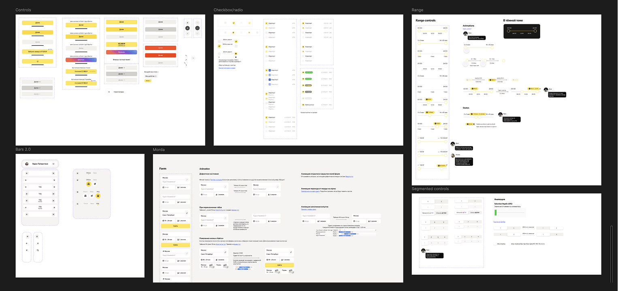Image resolution: width=618 pixels, height=291 pixels.
Task: Select the yellow hotel icon under Отели tab
Action: (x=88, y=184)
